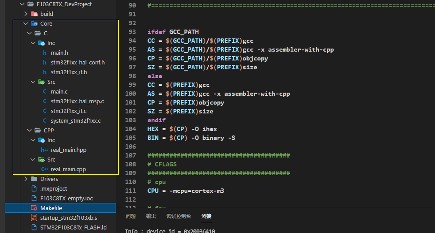Collapse the Src folder under CPP
This screenshot has width=435, height=233.
[x=33, y=159]
